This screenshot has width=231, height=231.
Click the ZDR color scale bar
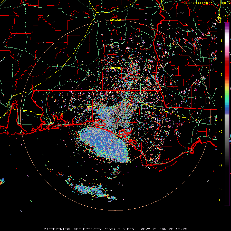(227, 114)
